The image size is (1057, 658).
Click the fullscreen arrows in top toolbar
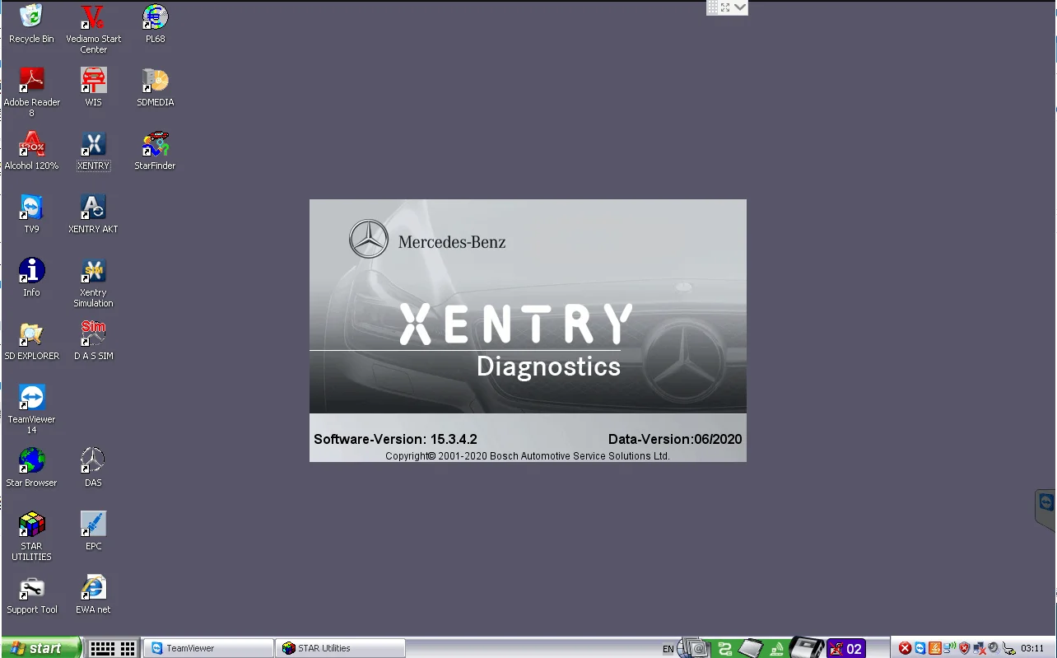pyautogui.click(x=725, y=7)
